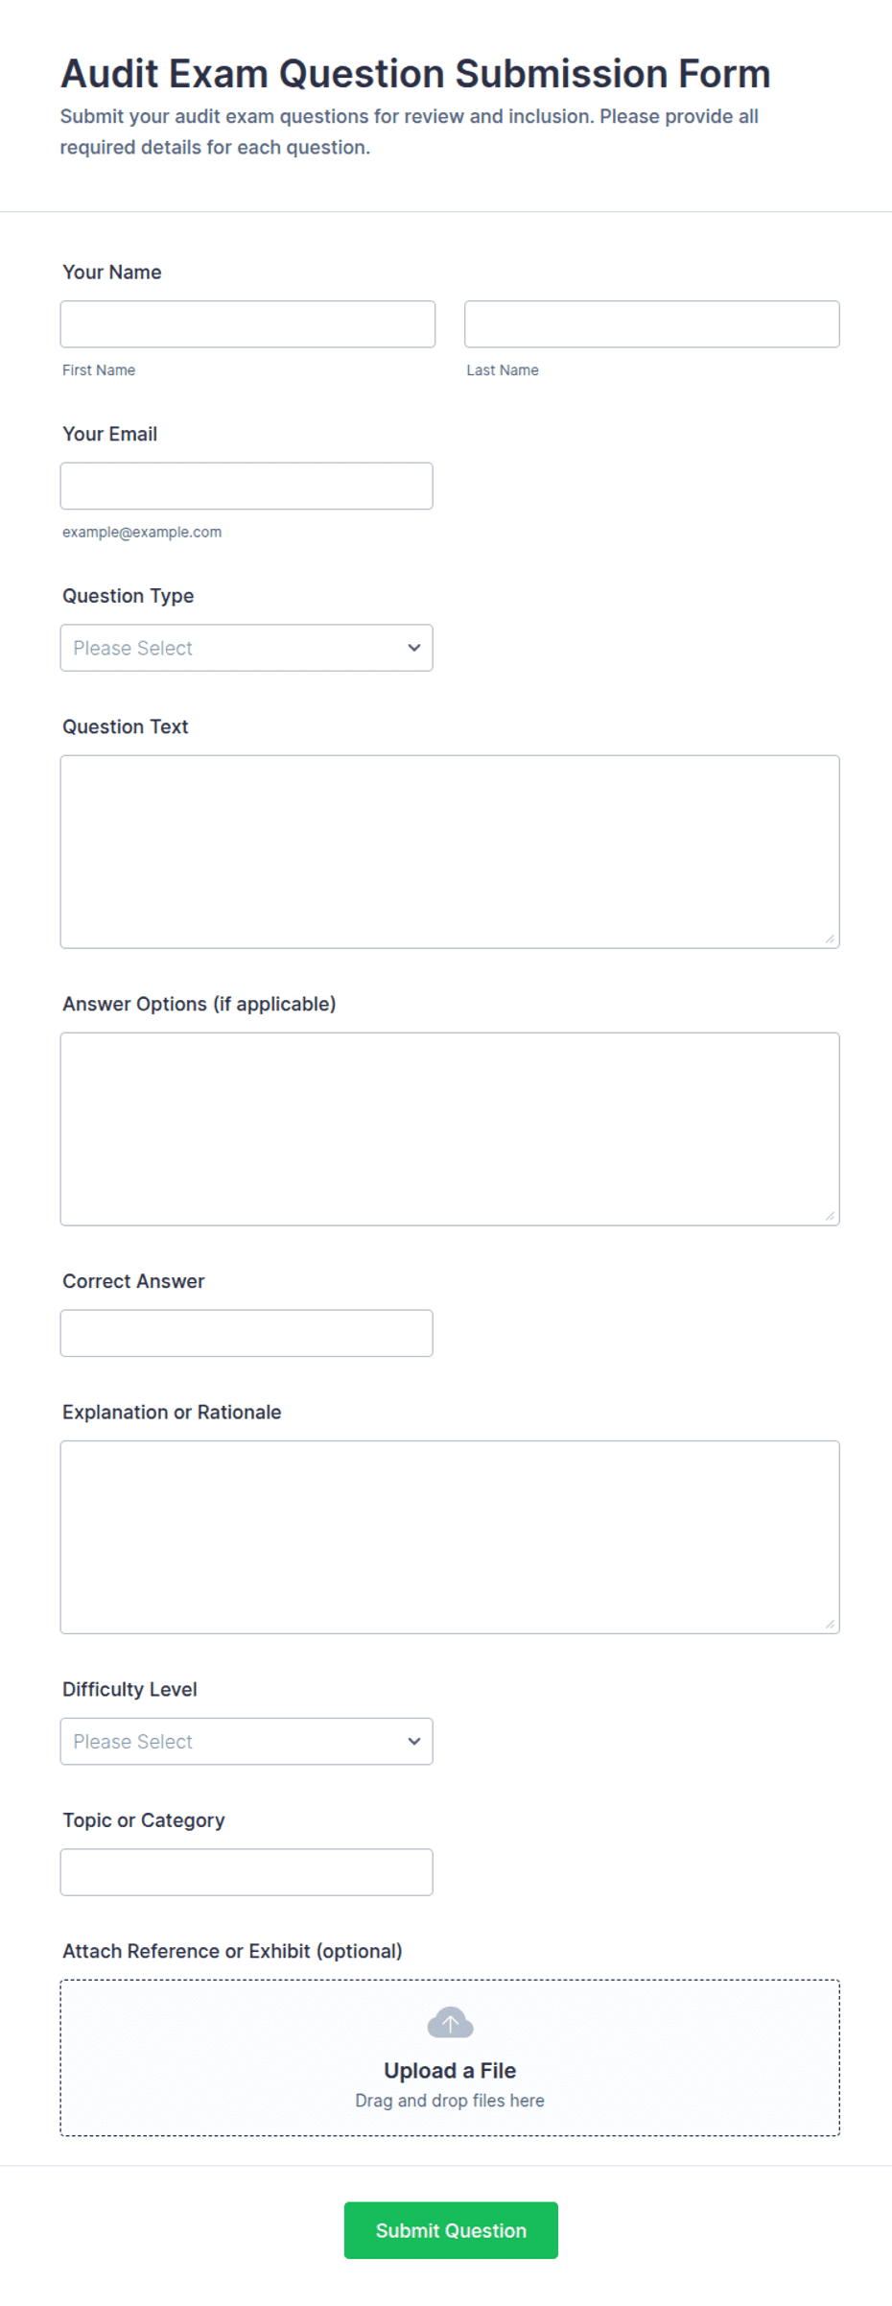This screenshot has height=2306, width=892.
Task: Click the Answer Options textarea resize handle
Action: click(830, 1216)
